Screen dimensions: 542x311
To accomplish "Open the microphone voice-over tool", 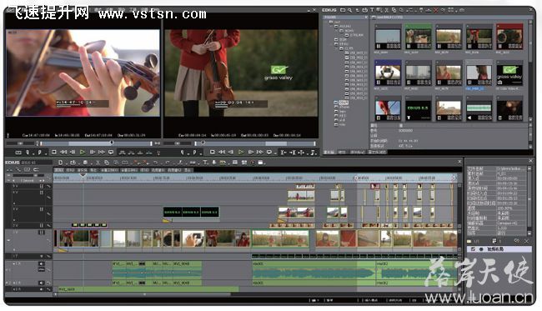I will click(214, 163).
